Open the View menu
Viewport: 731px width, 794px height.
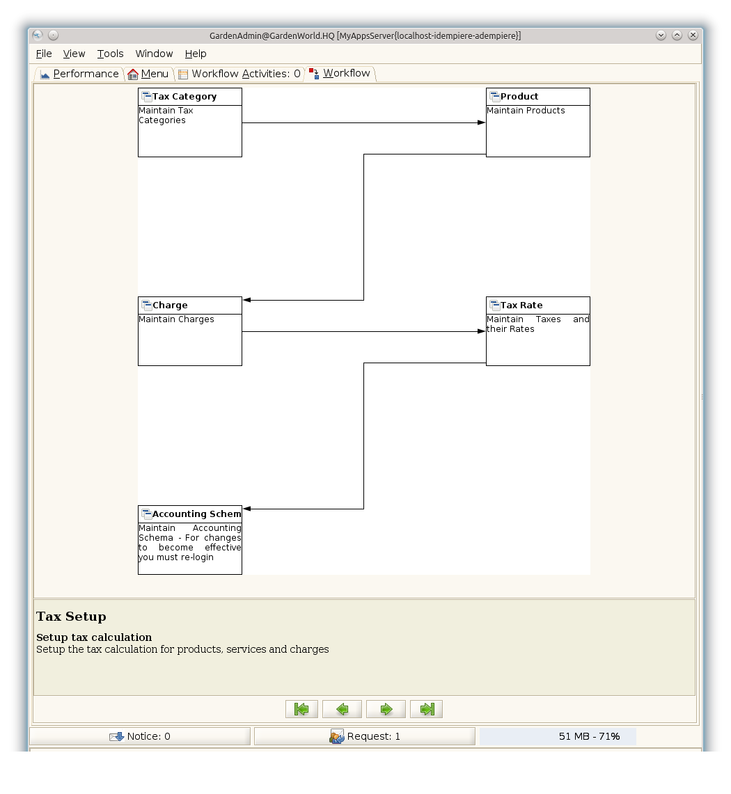coord(74,54)
